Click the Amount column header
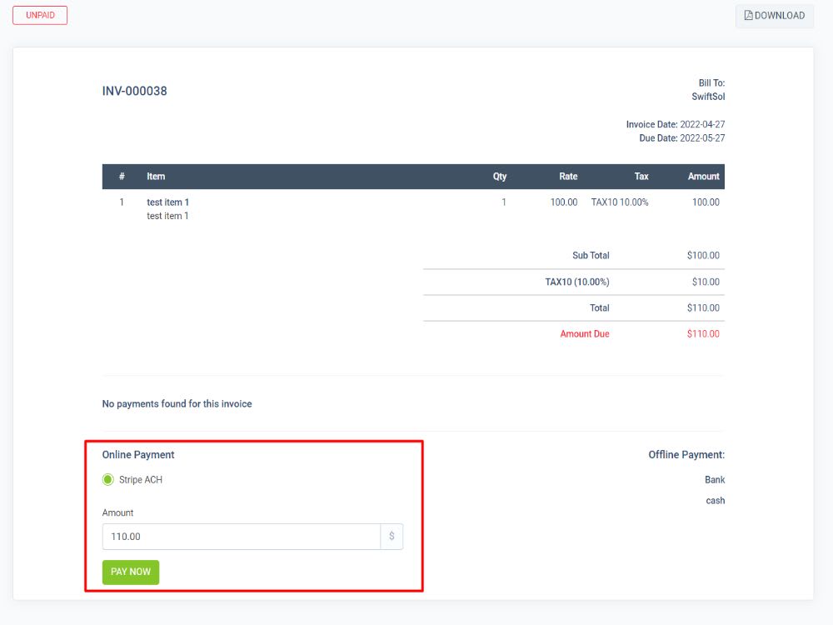This screenshot has height=625, width=833. point(703,176)
